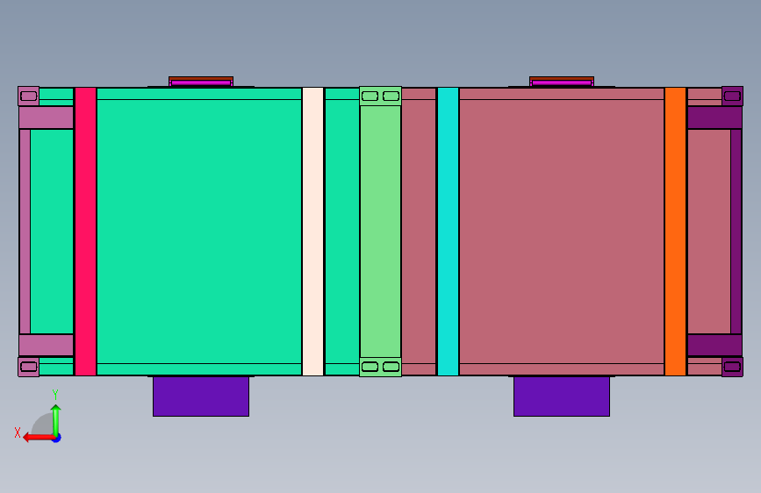This screenshot has height=493, width=761.
Task: Select the narrow rose strip left of cyan strap
Action: pos(419,232)
